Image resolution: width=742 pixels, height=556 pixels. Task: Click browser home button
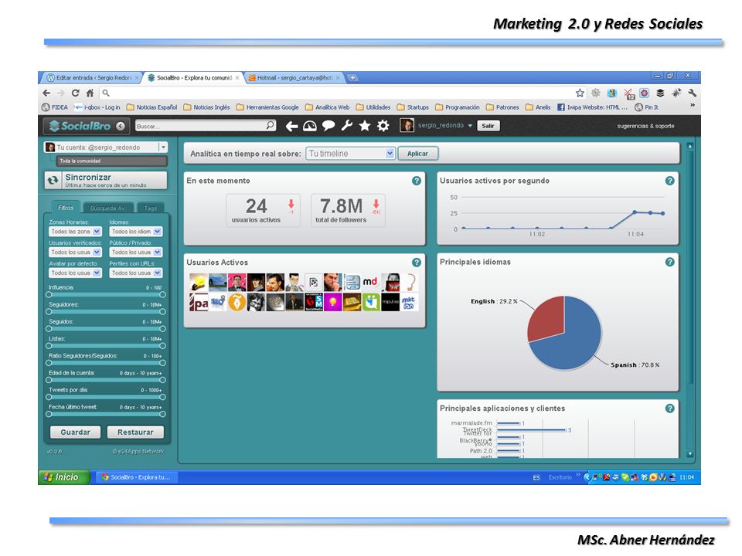[90, 93]
